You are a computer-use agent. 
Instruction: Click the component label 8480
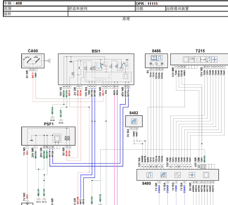147,183
